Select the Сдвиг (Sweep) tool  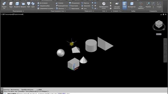click(33, 5)
